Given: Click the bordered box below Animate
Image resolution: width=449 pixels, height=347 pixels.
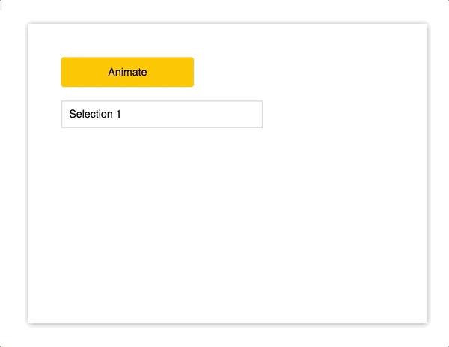Looking at the screenshot, I should point(162,115).
